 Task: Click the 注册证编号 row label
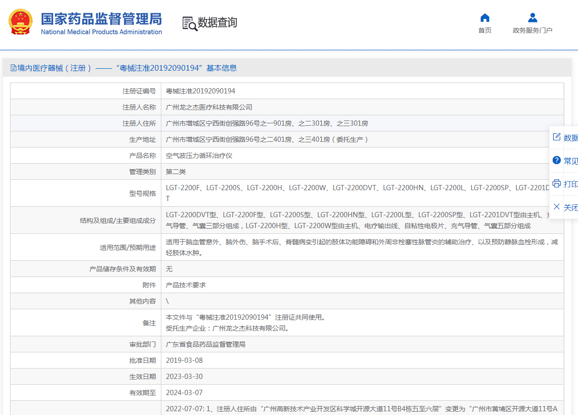pos(139,91)
